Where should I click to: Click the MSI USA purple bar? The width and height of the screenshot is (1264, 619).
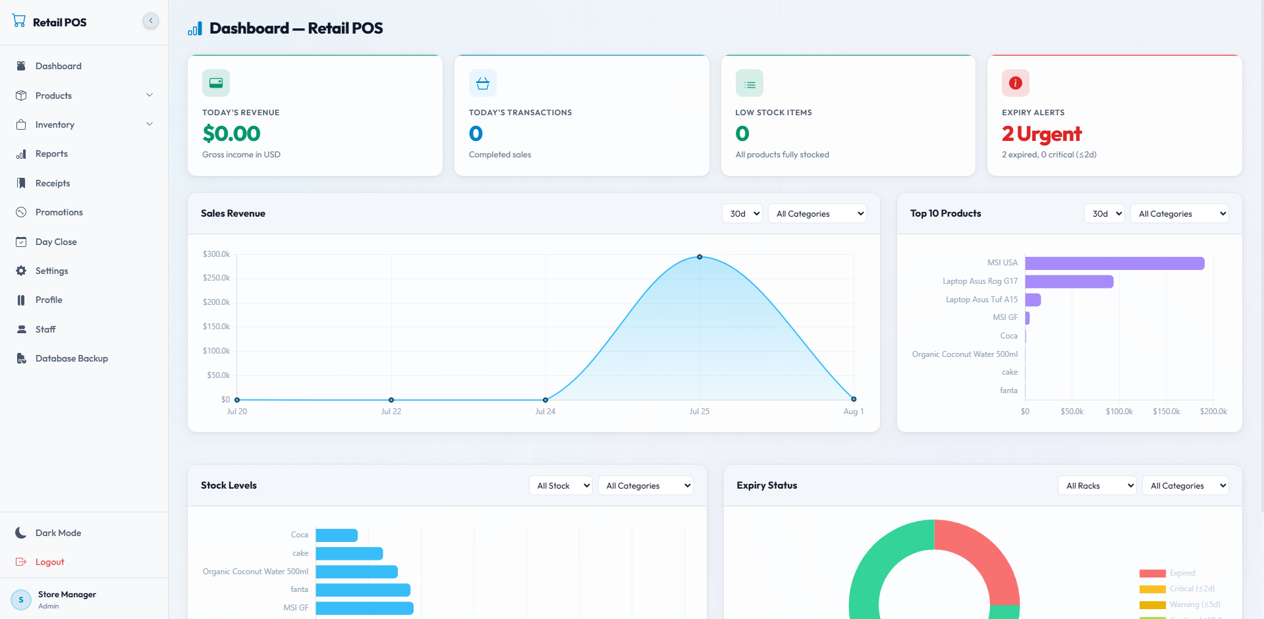[1114, 263]
